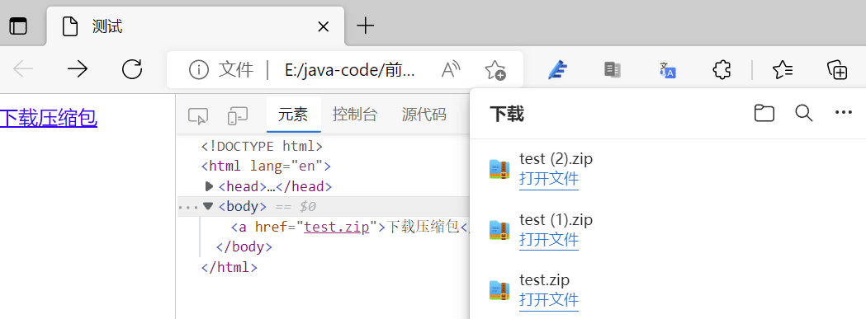Open file link under test.zip
The height and width of the screenshot is (319, 866).
(x=549, y=300)
